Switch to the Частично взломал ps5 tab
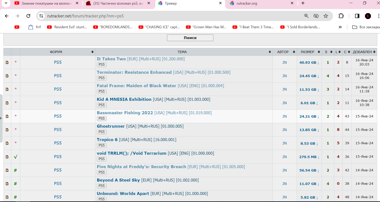 coord(118,3)
